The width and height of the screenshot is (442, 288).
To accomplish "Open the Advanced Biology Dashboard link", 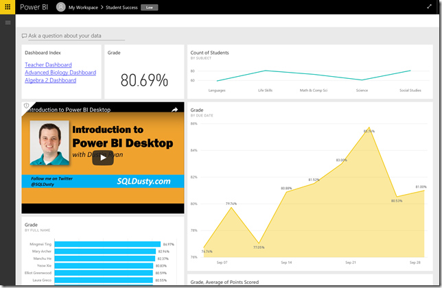I will [x=60, y=73].
